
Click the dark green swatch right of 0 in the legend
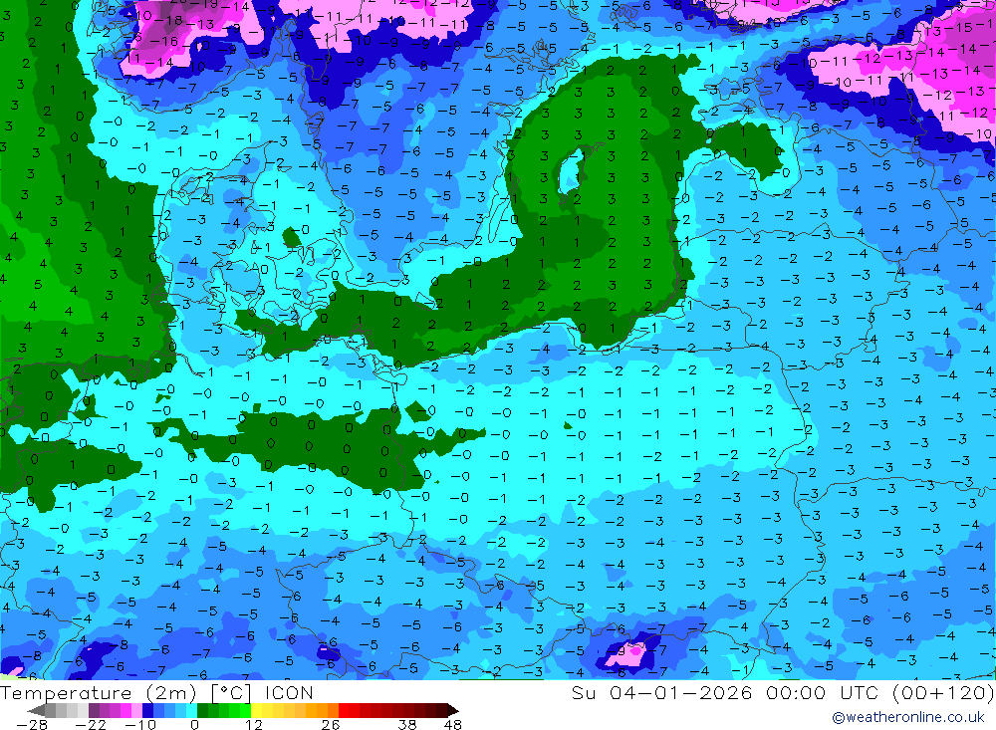(x=202, y=710)
